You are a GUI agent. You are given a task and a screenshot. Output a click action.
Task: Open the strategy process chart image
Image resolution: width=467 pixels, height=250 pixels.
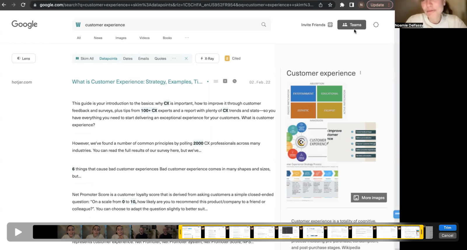tap(312, 182)
